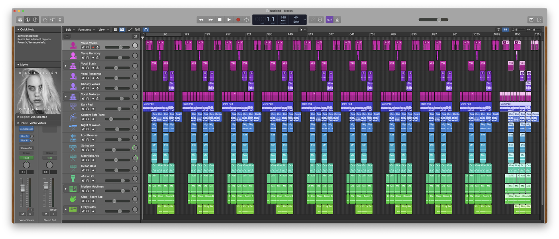
Task: Click the African Kit drum icon
Action: [x=73, y=178]
